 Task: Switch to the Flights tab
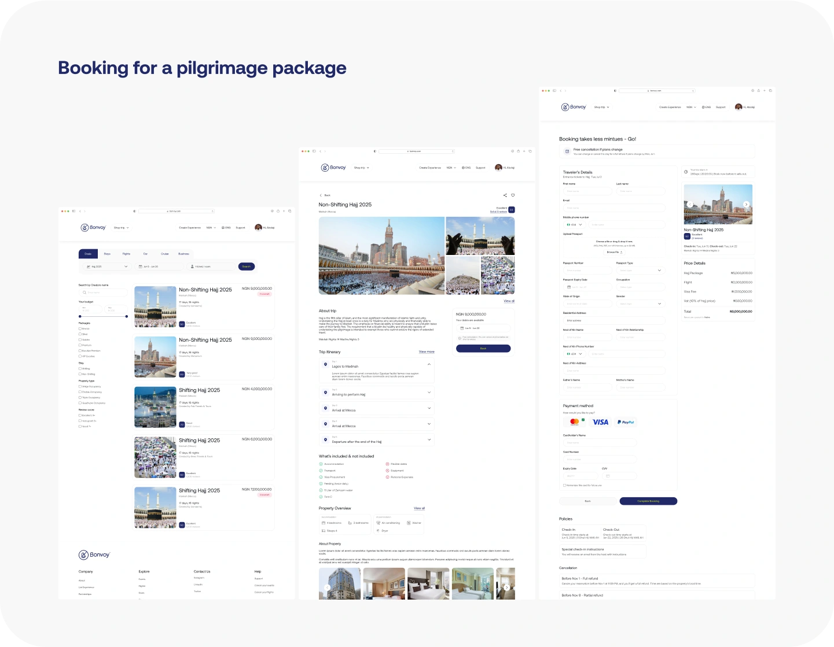pos(126,254)
